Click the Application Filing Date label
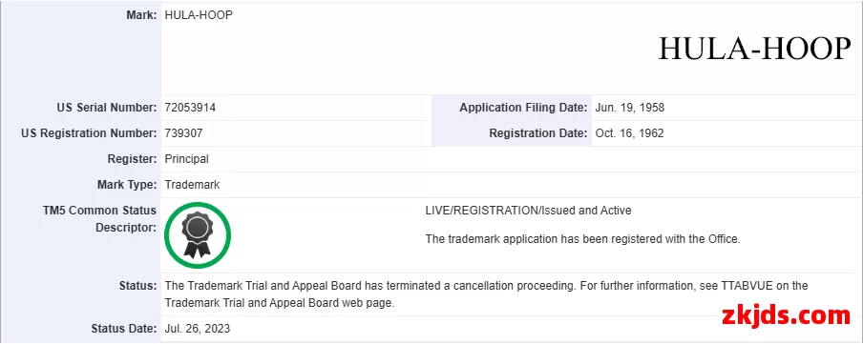 pos(523,108)
